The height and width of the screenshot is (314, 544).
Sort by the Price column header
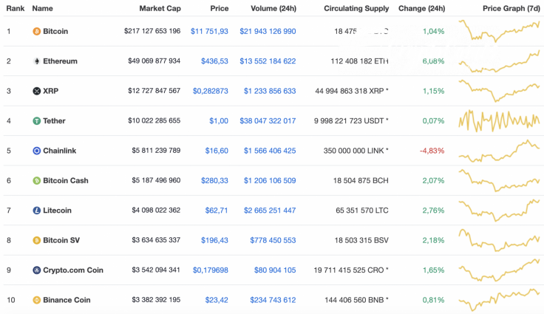coord(220,8)
